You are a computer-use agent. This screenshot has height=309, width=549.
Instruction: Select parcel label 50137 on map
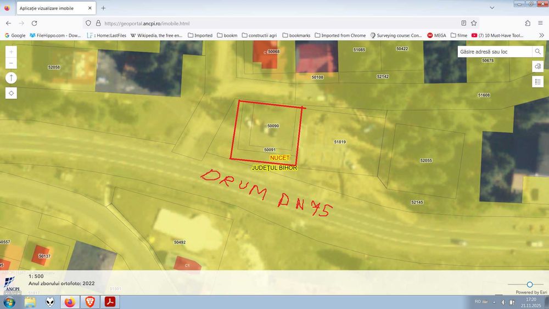click(x=44, y=256)
